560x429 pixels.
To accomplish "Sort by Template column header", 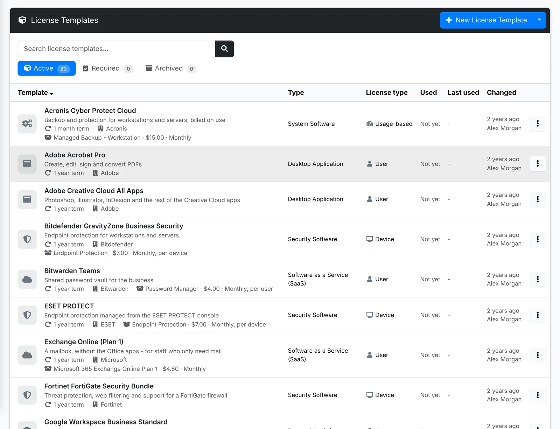I will 35,93.
